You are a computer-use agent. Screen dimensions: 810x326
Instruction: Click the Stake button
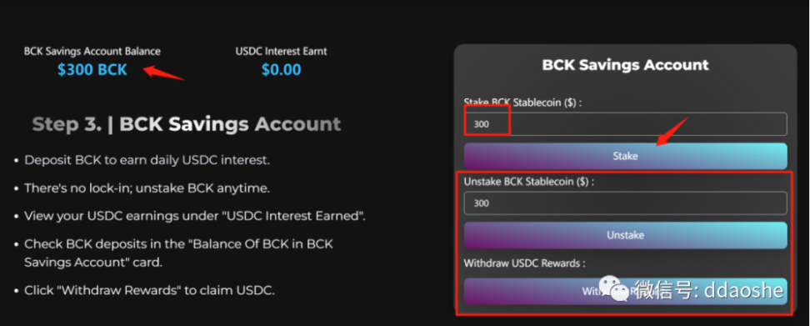625,156
